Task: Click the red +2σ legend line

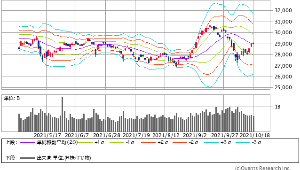Action: 148,142
